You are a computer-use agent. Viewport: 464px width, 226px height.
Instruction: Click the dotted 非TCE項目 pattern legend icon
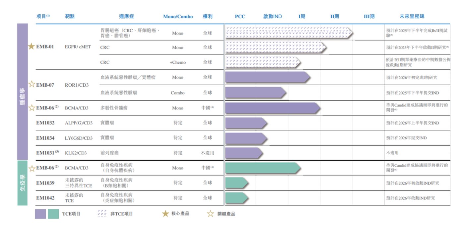click(102, 213)
